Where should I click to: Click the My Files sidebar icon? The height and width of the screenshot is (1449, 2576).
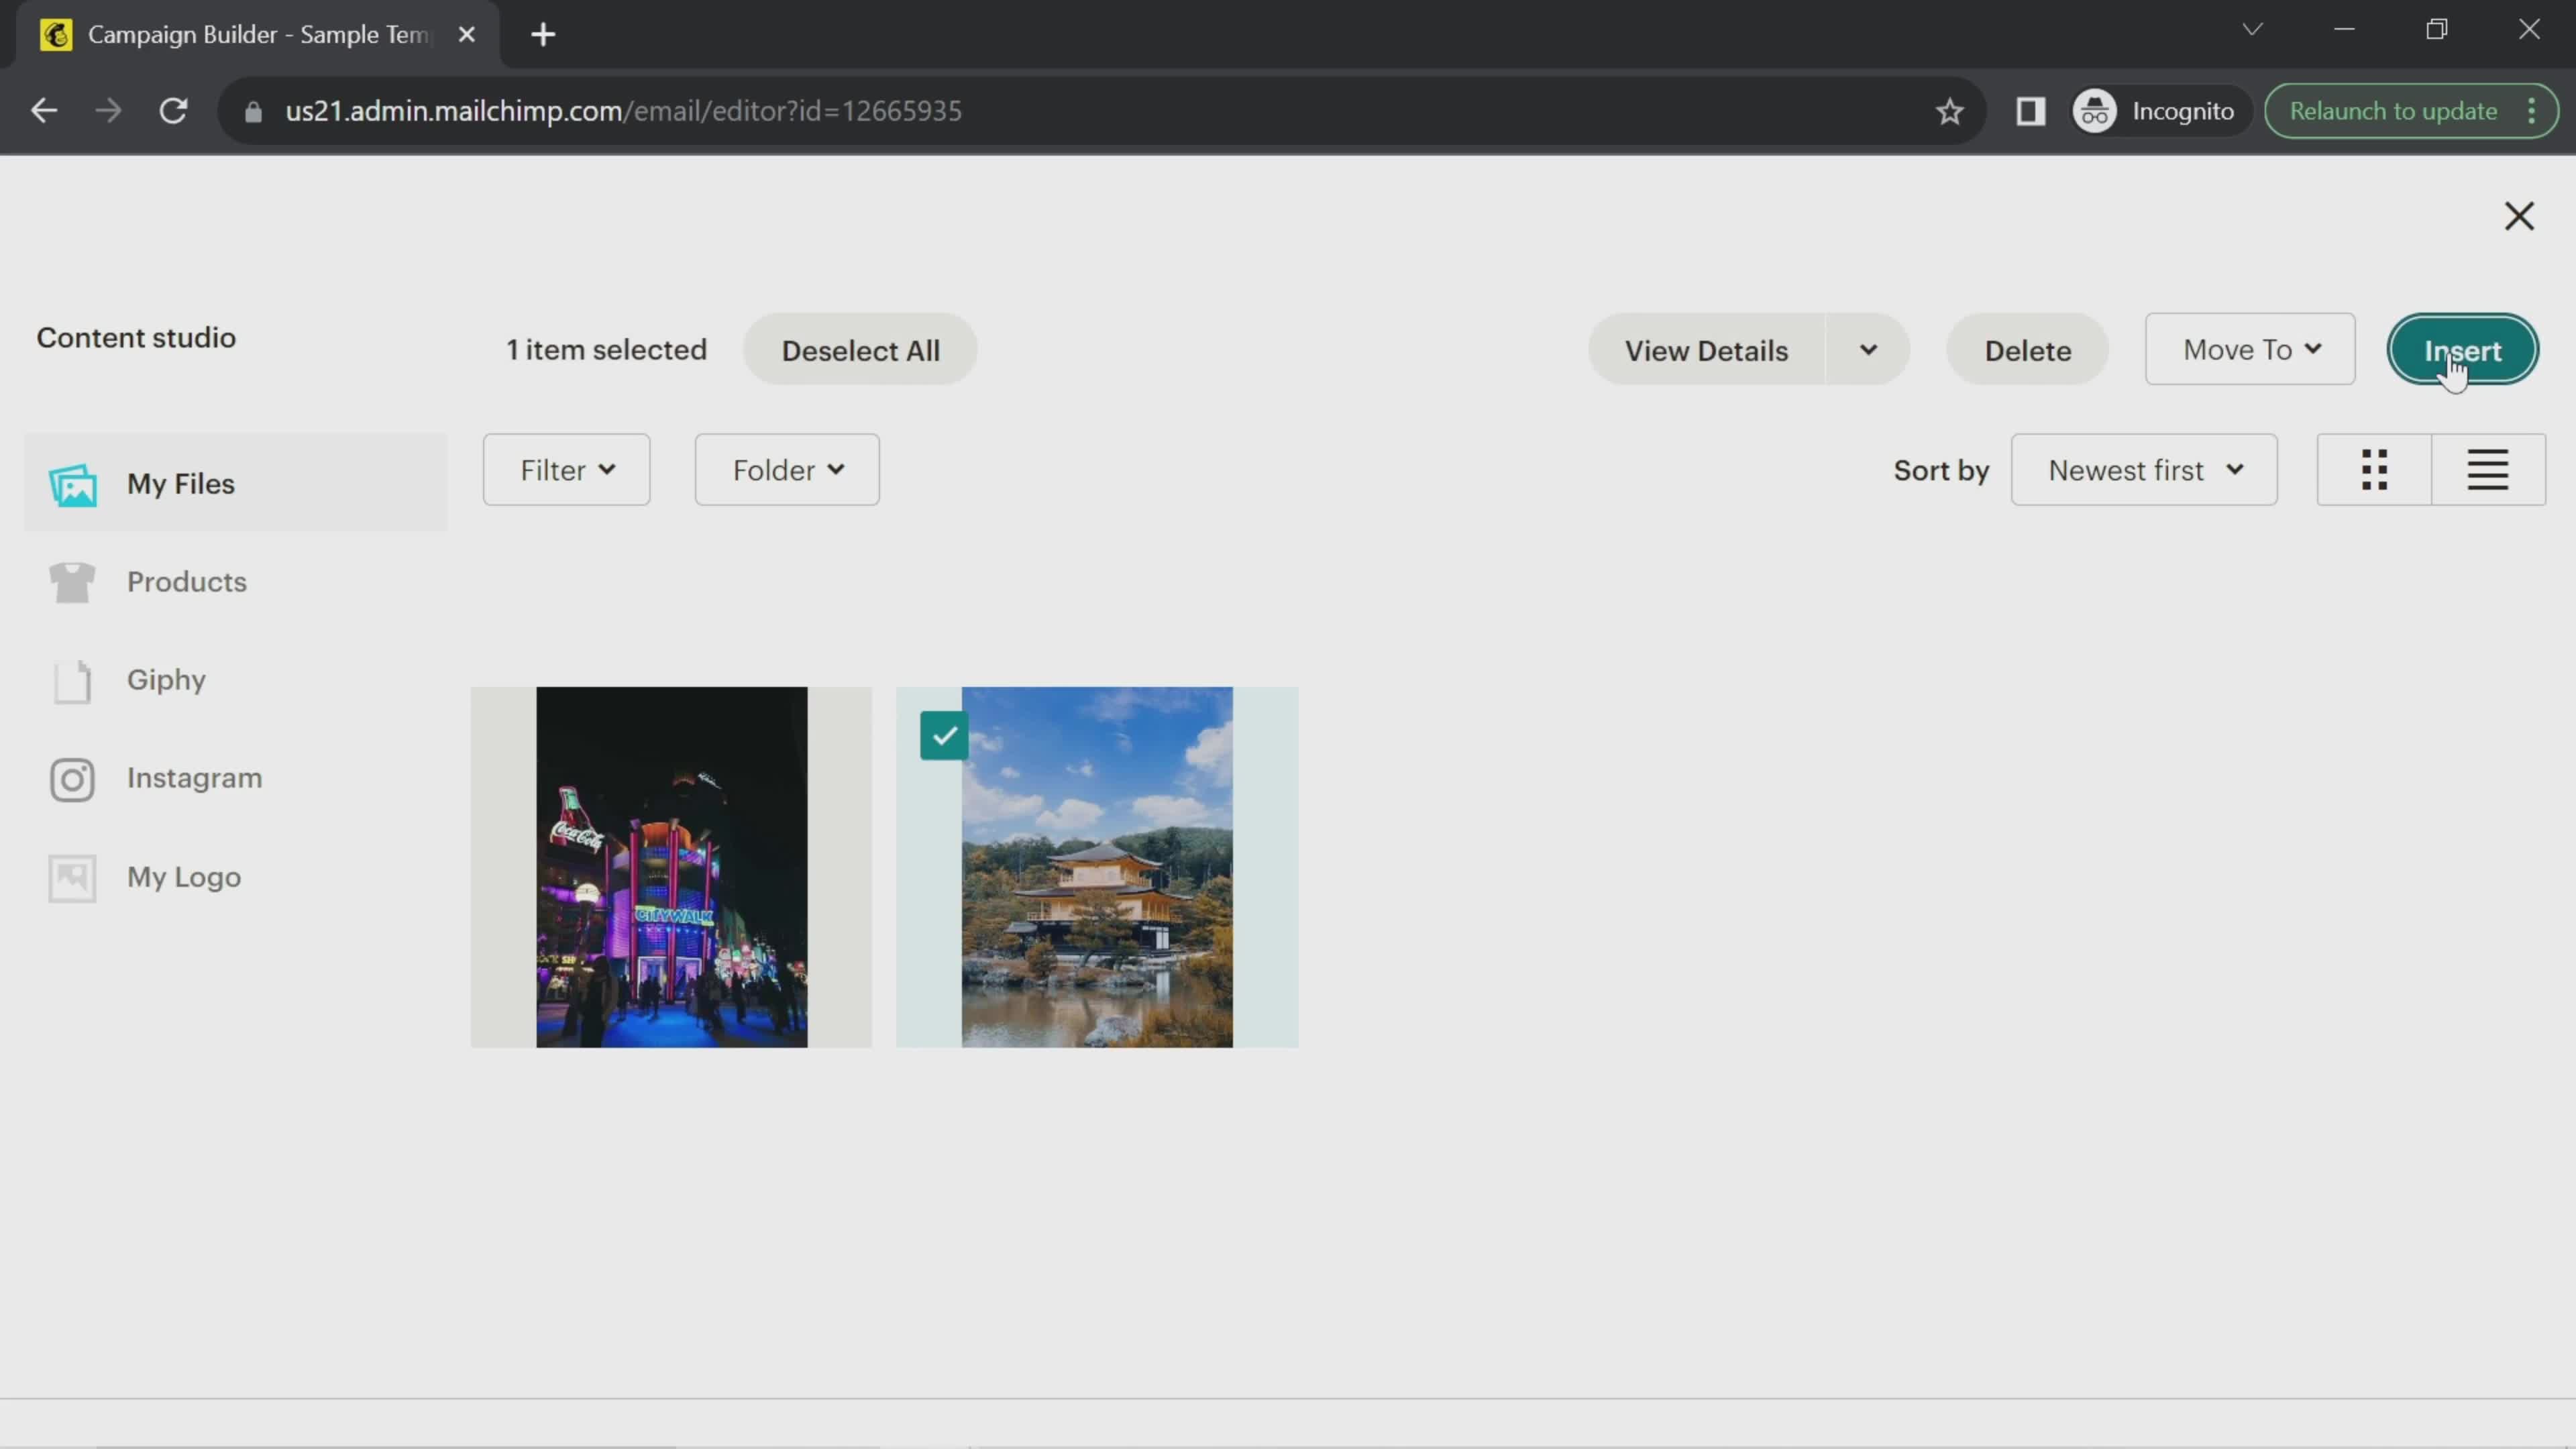(72, 483)
